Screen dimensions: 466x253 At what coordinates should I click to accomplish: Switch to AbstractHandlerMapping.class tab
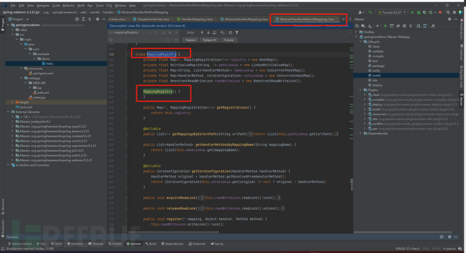click(244, 20)
